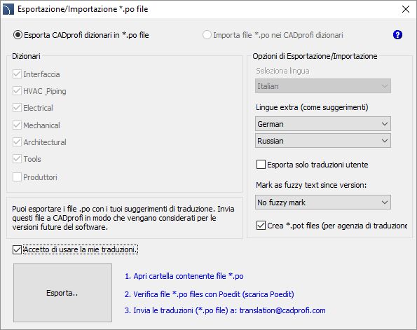The width and height of the screenshot is (417, 330).
Task: Select Esporta CADprofi dizionari radio button
Action: (18, 35)
